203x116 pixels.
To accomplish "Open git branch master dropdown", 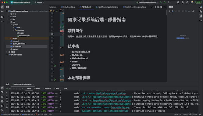I will point(39,2).
